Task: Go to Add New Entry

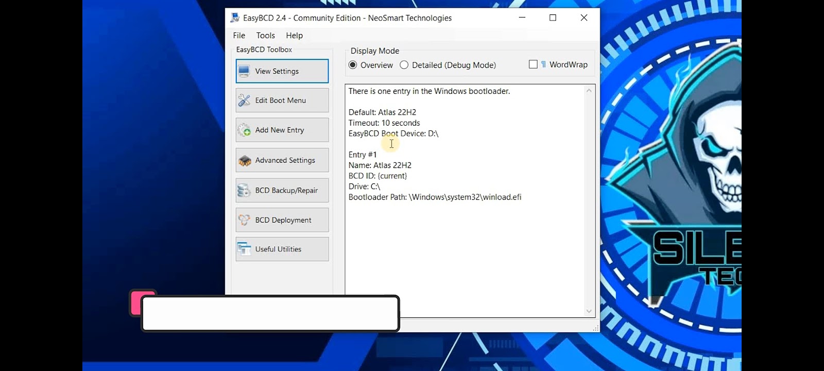Action: (x=282, y=130)
